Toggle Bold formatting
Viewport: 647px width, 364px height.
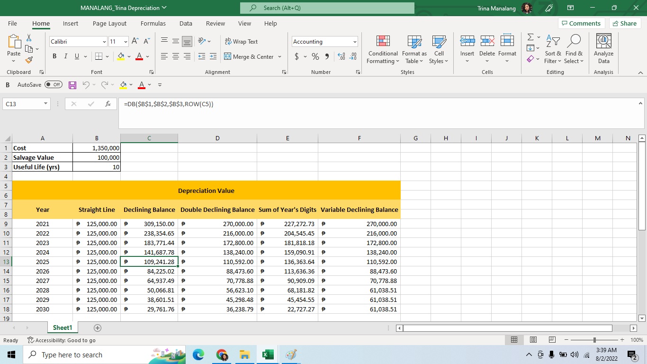[x=54, y=56]
